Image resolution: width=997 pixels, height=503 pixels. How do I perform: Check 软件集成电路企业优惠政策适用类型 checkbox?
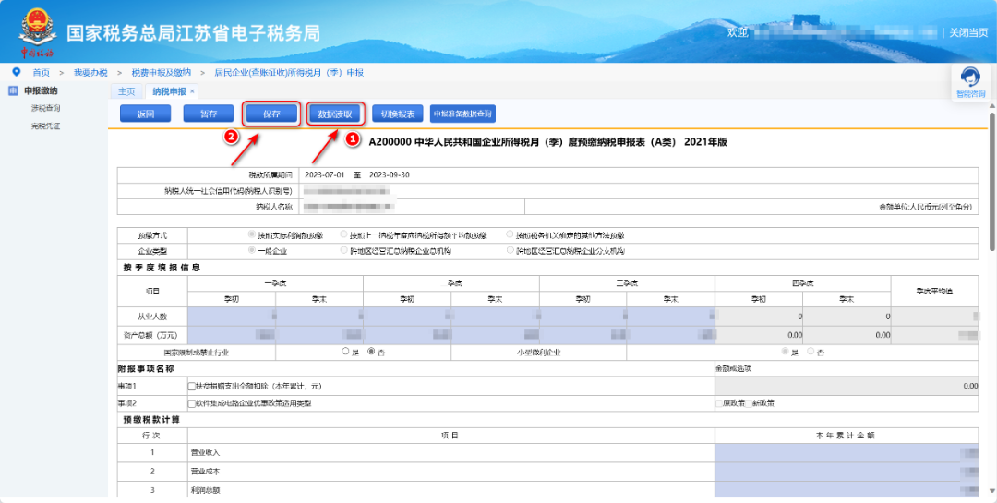(192, 402)
